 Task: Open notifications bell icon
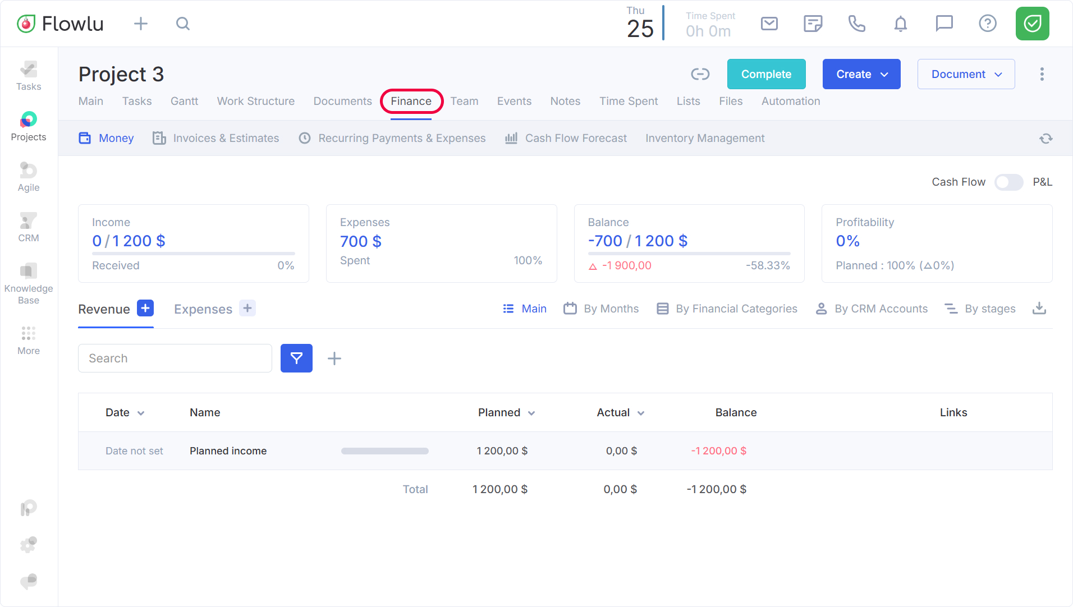coord(900,24)
